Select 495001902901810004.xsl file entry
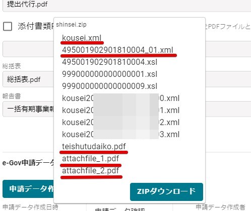The height and width of the screenshot is (211, 251). tap(110, 62)
